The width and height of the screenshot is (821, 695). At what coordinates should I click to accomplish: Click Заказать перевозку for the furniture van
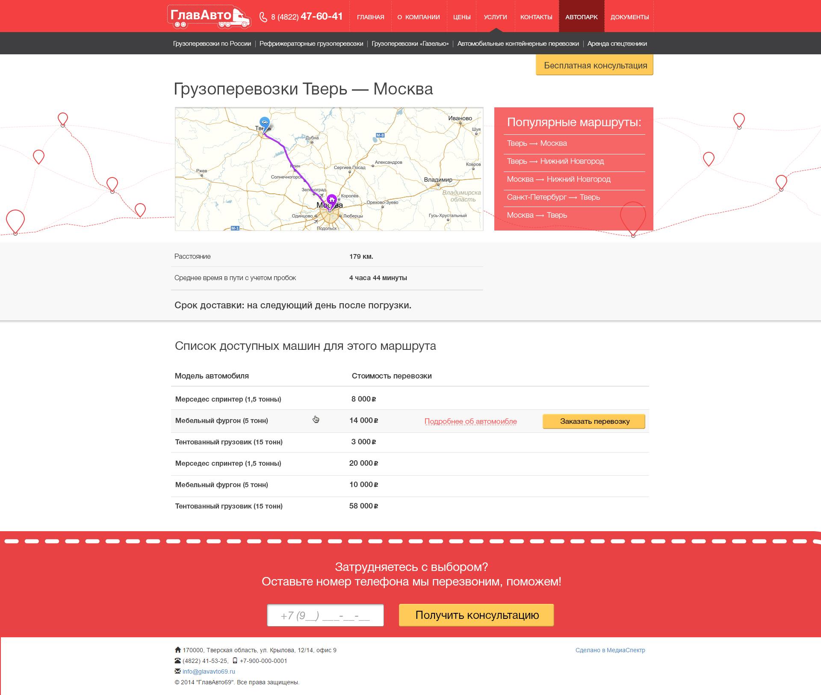pyautogui.click(x=594, y=421)
